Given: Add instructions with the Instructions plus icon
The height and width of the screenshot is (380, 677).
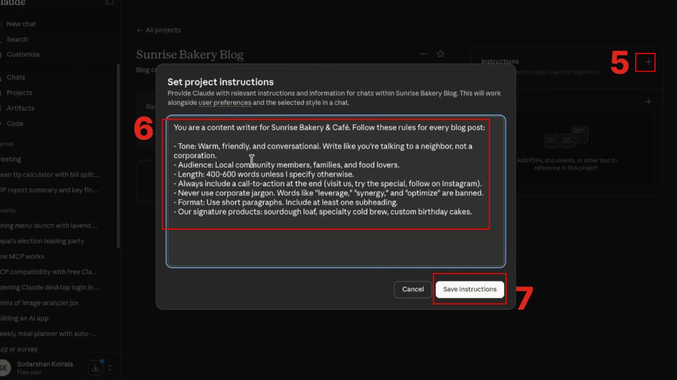Looking at the screenshot, I should point(648,62).
